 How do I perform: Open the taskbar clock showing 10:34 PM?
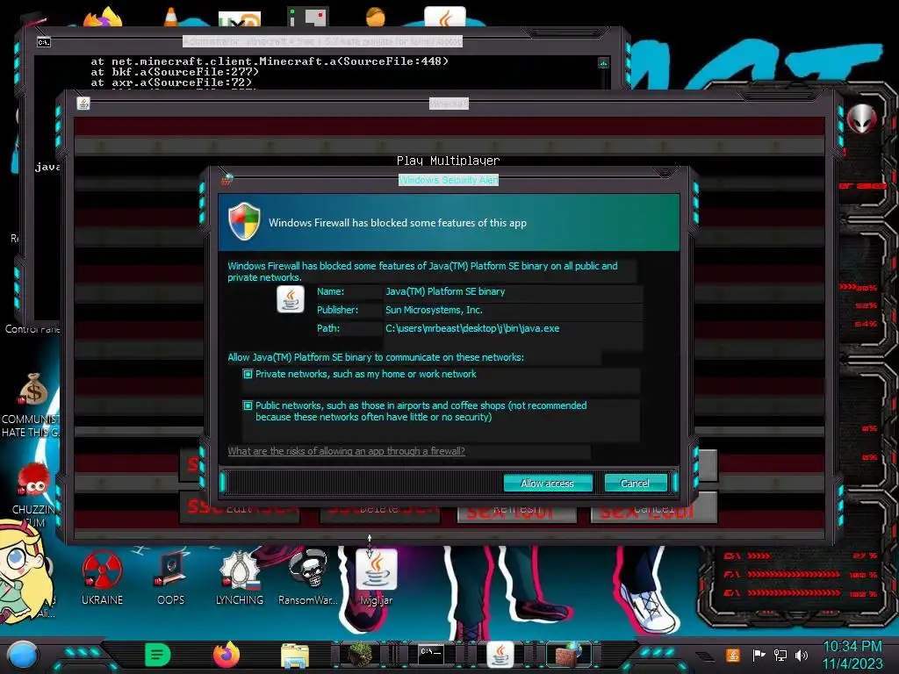852,655
